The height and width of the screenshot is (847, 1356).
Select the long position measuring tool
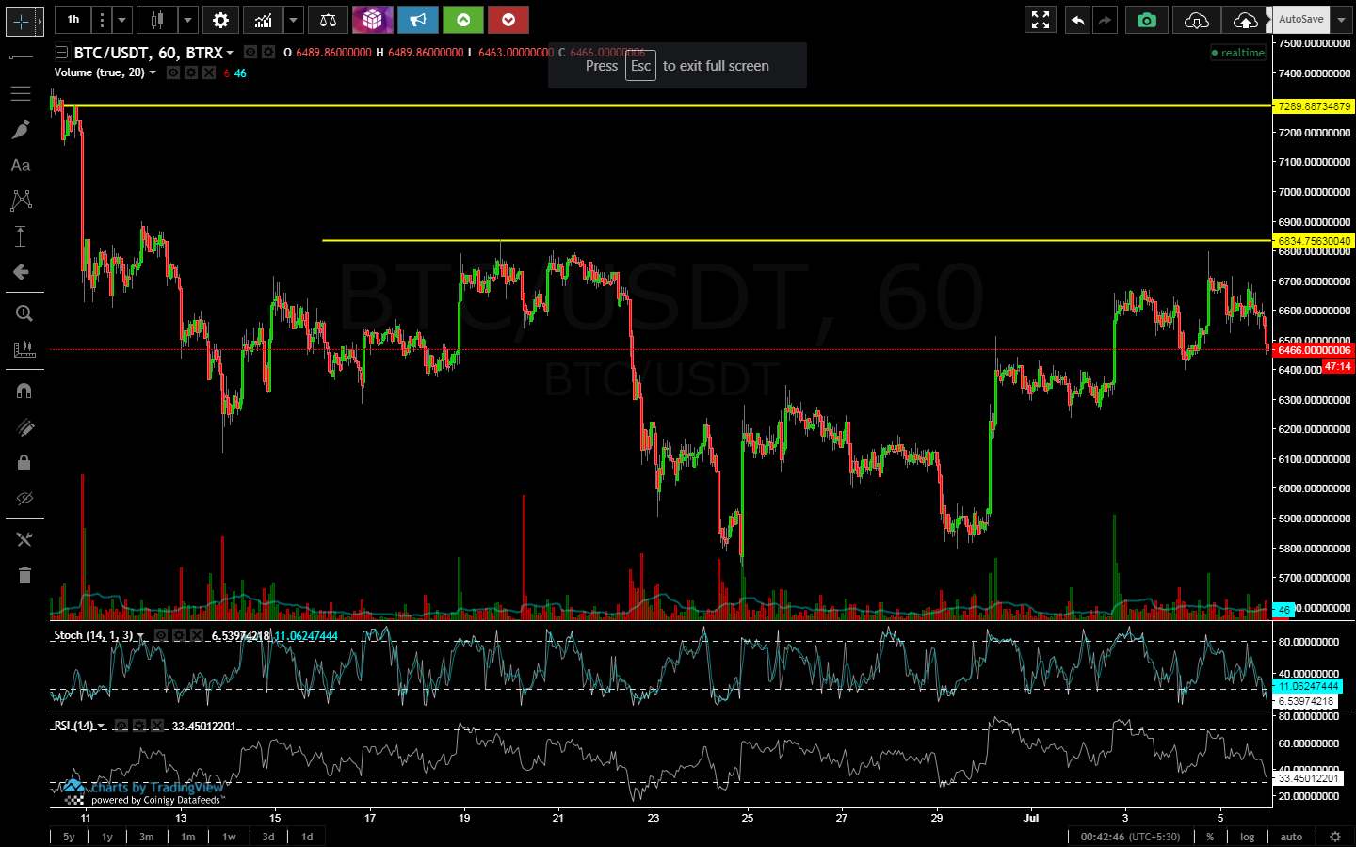[21, 236]
